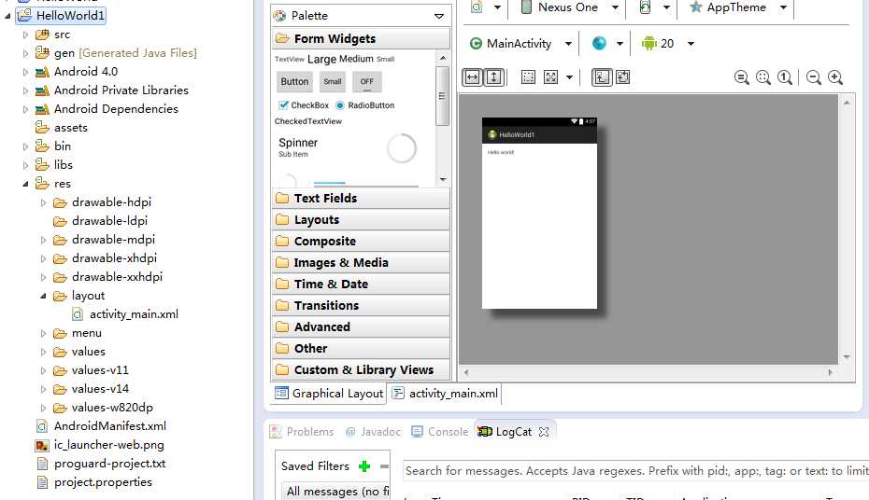This screenshot has height=500, width=869.
Task: Select the values-w820dp folder
Action: pyautogui.click(x=112, y=408)
